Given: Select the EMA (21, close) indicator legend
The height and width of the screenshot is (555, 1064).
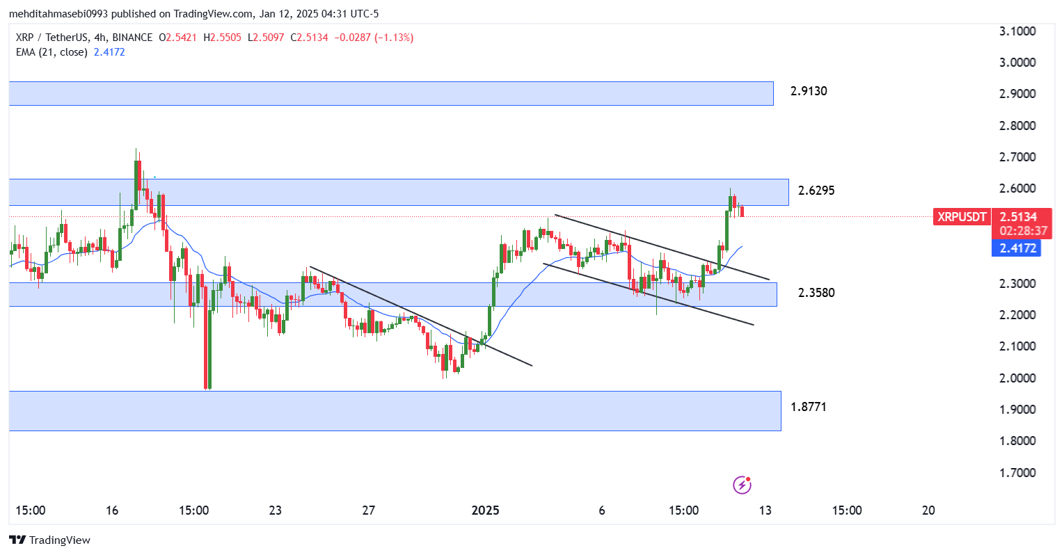Looking at the screenshot, I should (51, 52).
